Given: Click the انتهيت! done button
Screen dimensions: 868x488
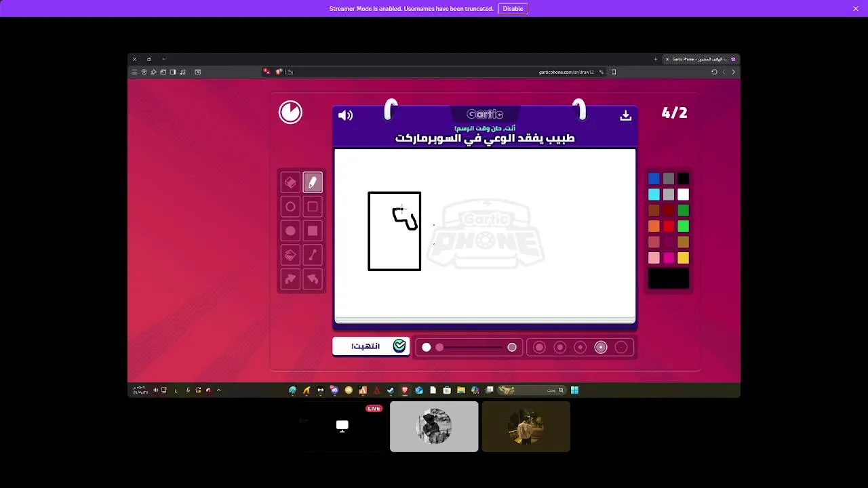Looking at the screenshot, I should 371,346.
